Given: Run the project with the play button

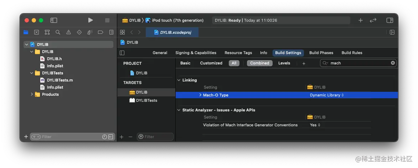Looking at the screenshot, I should 91,20.
